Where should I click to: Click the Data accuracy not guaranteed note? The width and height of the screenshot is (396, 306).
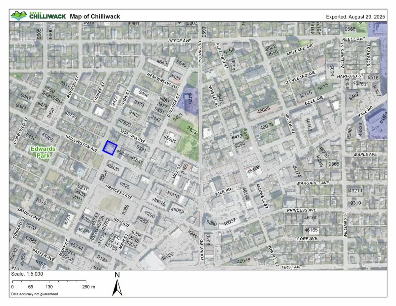point(34,294)
